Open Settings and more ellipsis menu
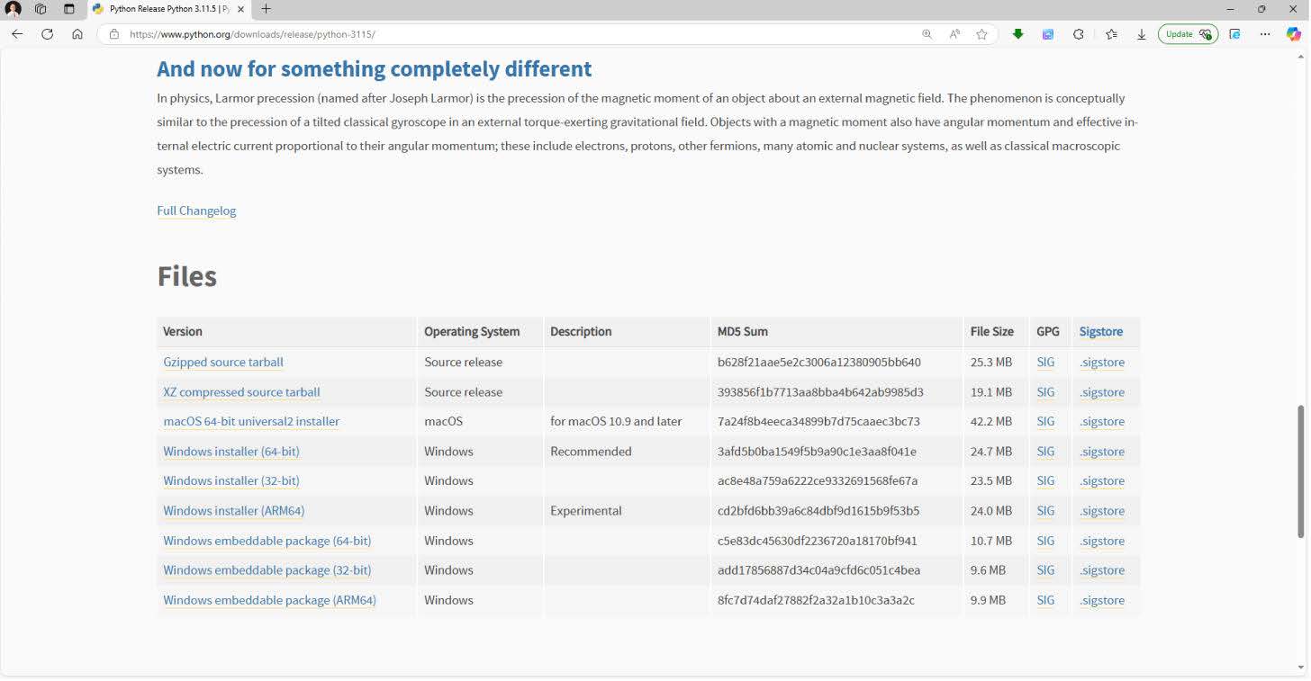This screenshot has height=681, width=1311. (1265, 34)
